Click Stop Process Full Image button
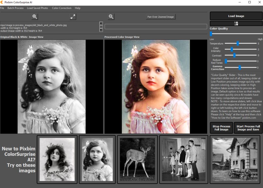 [x=221, y=128]
